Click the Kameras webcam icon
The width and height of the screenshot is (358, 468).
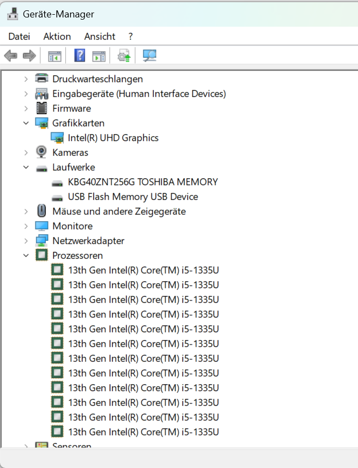tap(41, 152)
